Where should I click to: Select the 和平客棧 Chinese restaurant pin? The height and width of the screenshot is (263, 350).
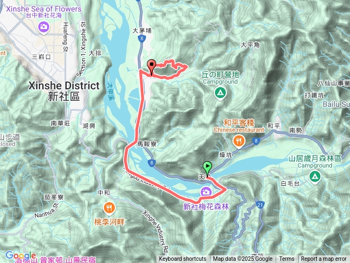239,141
